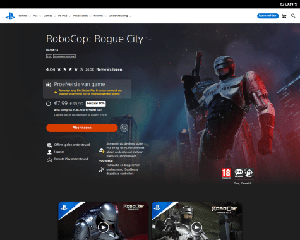This screenshot has width=300, height=240.
Task: Expand the Winkel menu
Action: [25, 16]
